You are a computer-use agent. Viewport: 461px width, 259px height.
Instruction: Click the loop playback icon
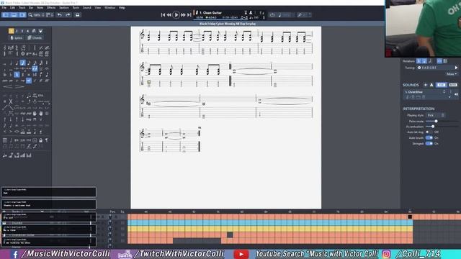coord(272,14)
